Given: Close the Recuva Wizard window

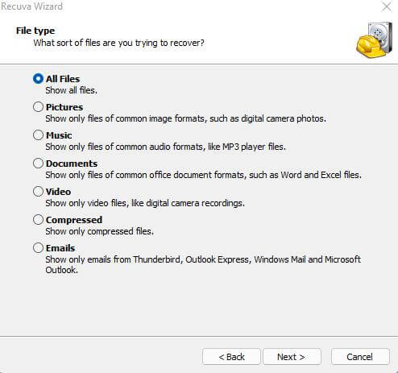Looking at the screenshot, I should click(x=387, y=6).
